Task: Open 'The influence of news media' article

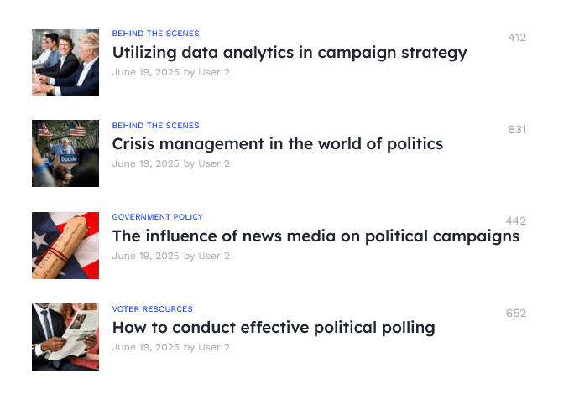Action: coord(316,236)
